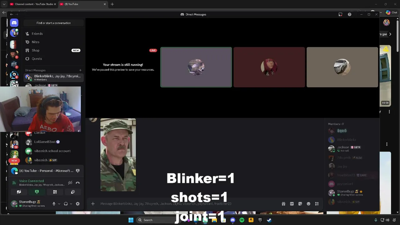Open Discord inbox icon in title bar
Screen dimensions: 400x225
(x=340, y=14)
